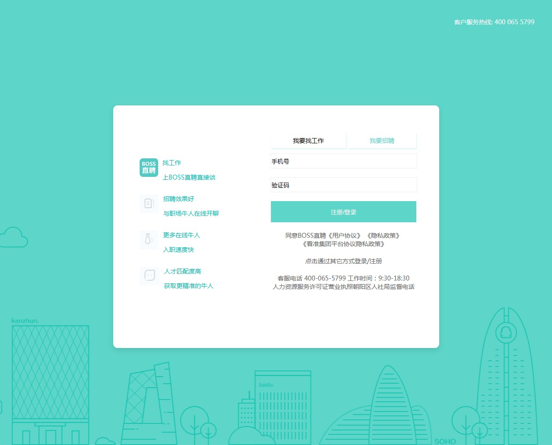Click 点击通过其它方式登录/注册 link
The height and width of the screenshot is (445, 552).
tap(344, 261)
